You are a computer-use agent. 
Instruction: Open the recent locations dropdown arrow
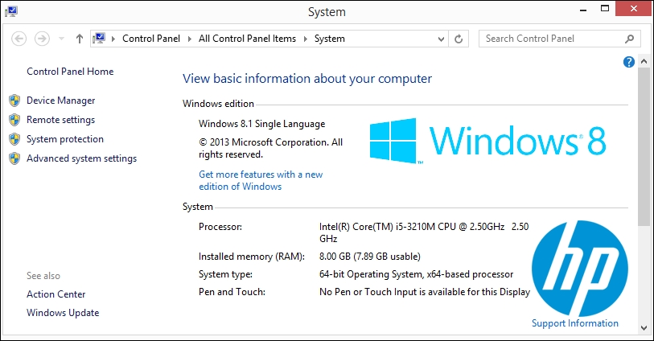pyautogui.click(x=61, y=39)
